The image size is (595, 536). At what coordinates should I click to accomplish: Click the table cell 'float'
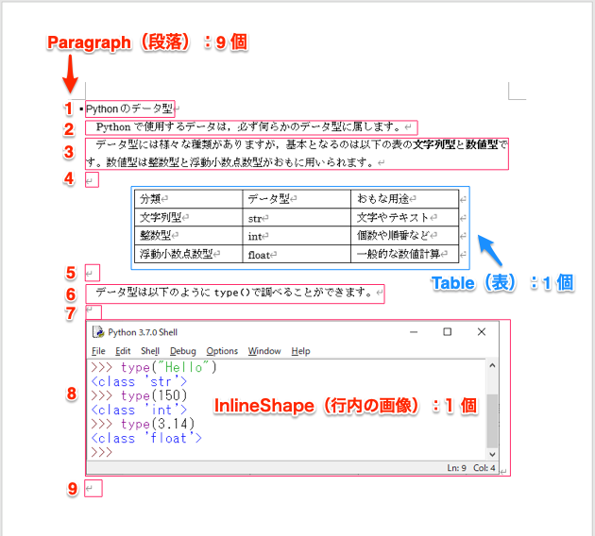point(297,254)
